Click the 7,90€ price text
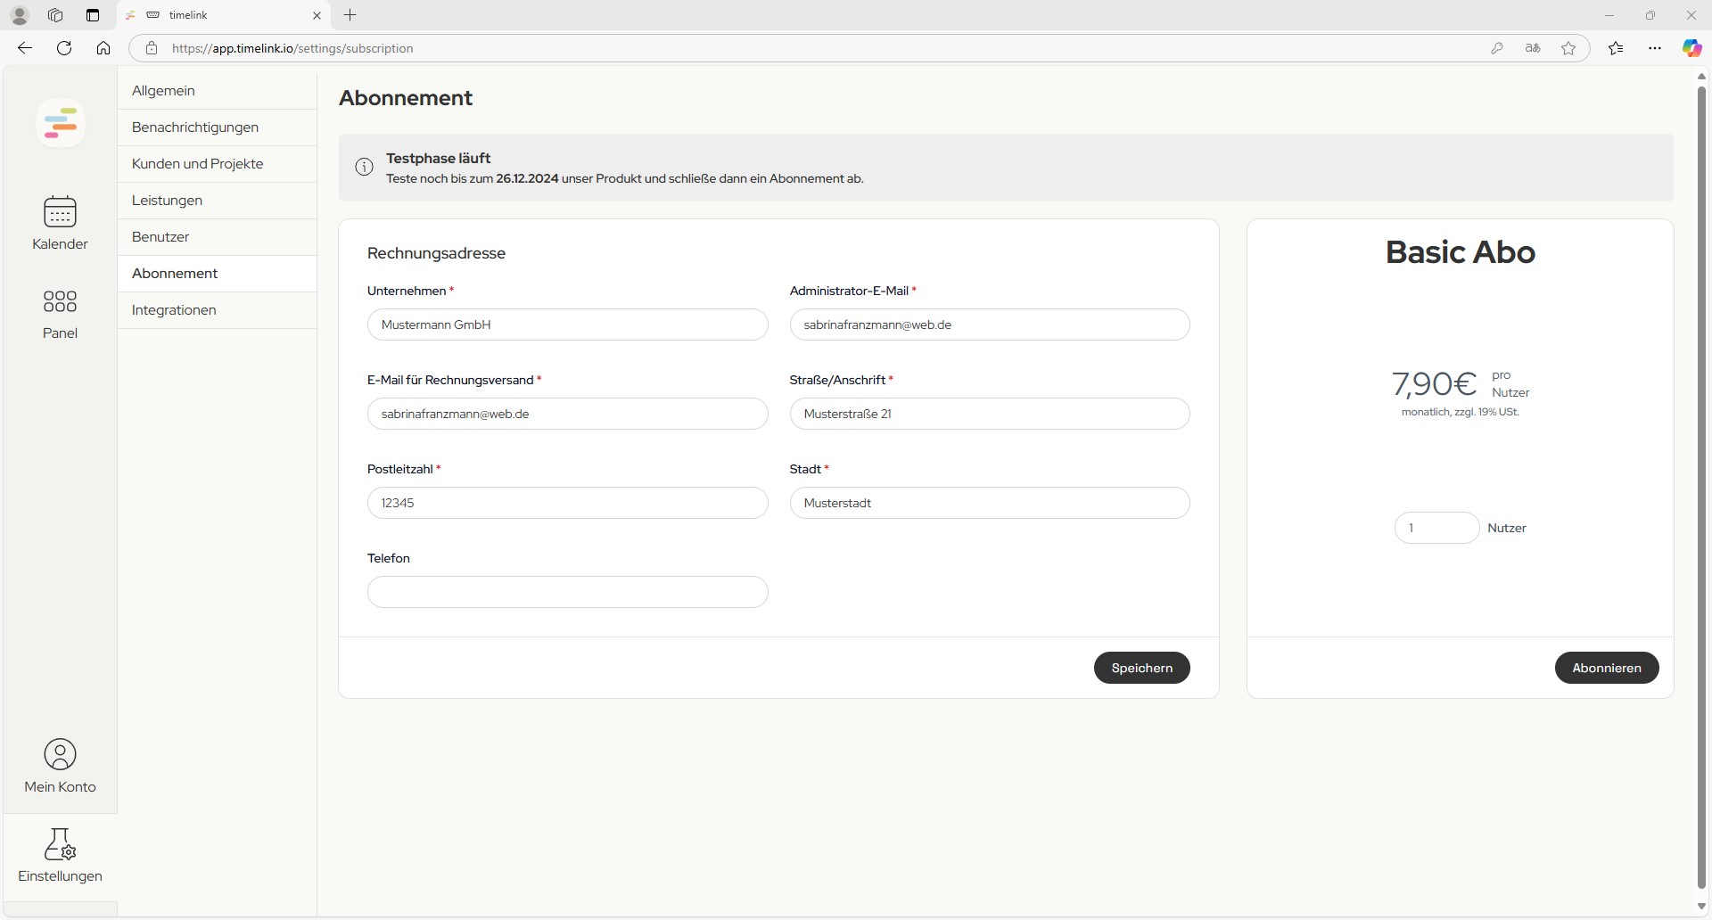 (1434, 384)
